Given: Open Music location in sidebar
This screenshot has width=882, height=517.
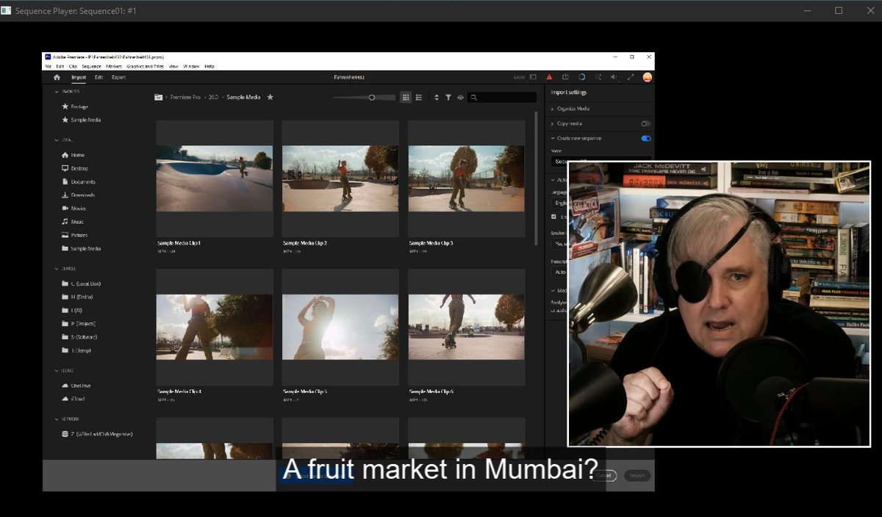Looking at the screenshot, I should pos(73,222).
